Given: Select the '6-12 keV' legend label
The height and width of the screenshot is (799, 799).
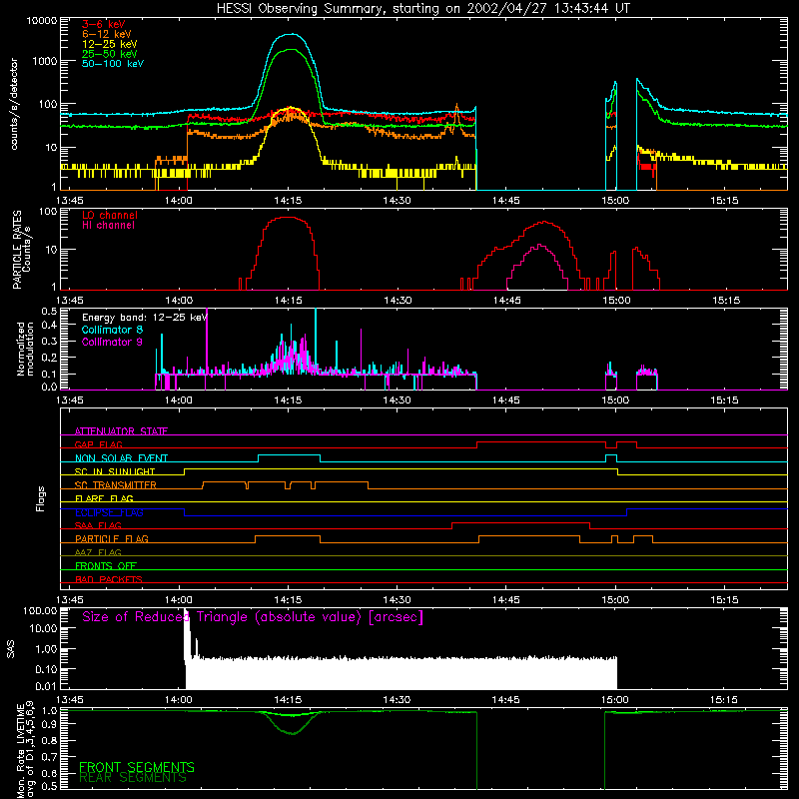Looking at the screenshot, I should click(x=107, y=34).
